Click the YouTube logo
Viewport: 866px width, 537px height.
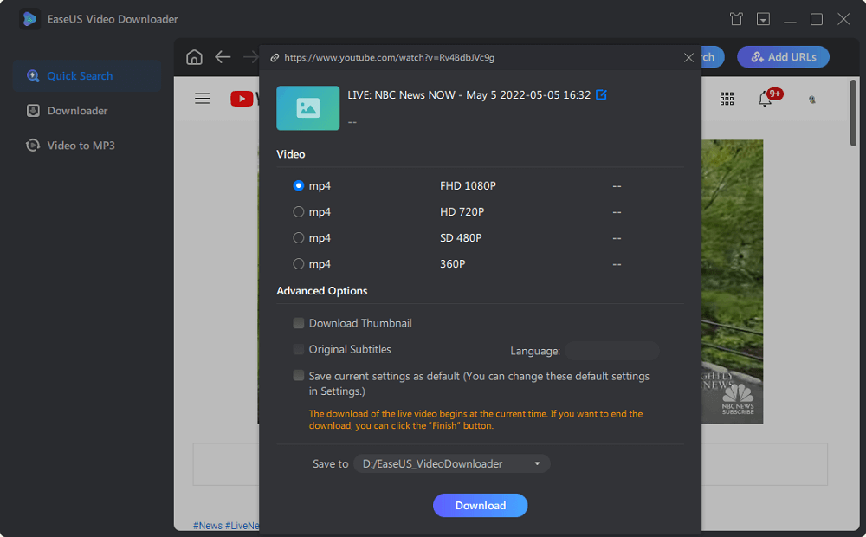[242, 98]
